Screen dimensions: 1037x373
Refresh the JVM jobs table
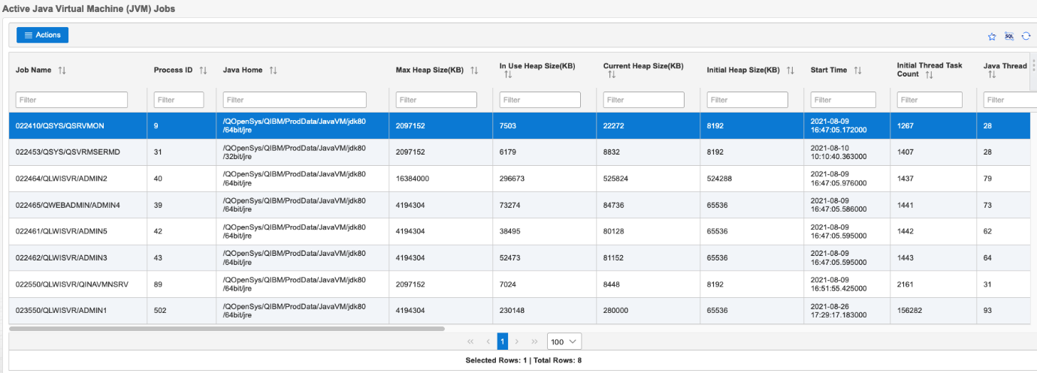click(x=1026, y=36)
